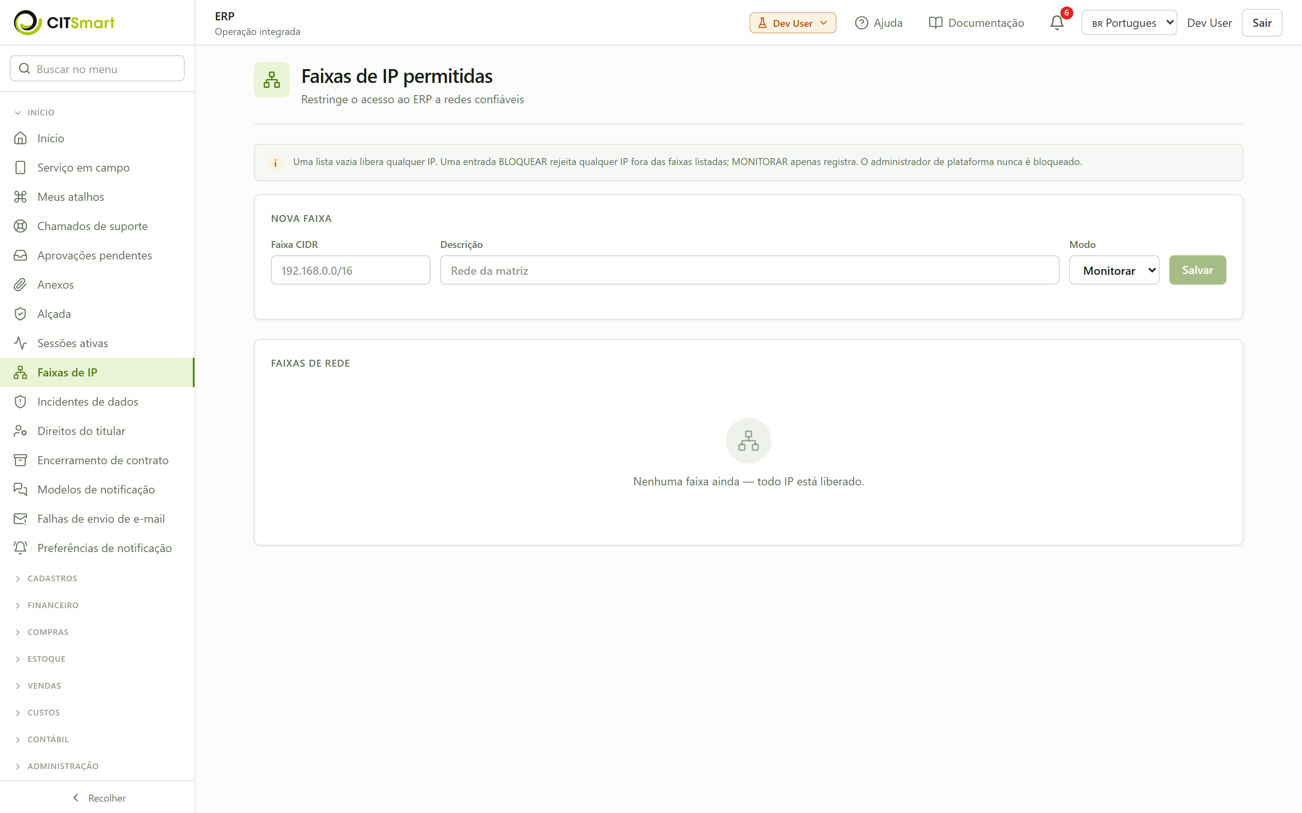
Task: Click the Modelos de notificação chat icon
Action: (20, 489)
